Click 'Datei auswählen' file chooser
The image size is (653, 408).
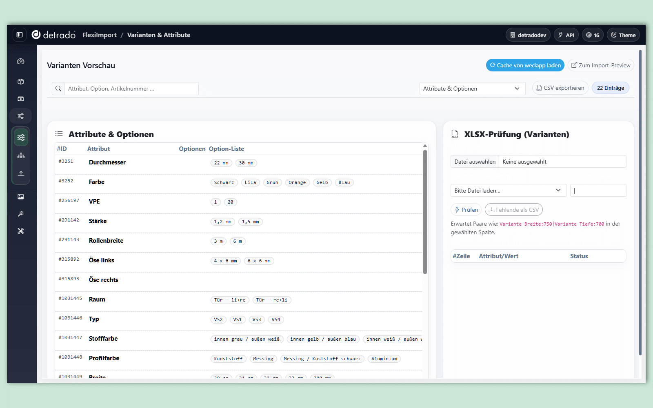(475, 162)
